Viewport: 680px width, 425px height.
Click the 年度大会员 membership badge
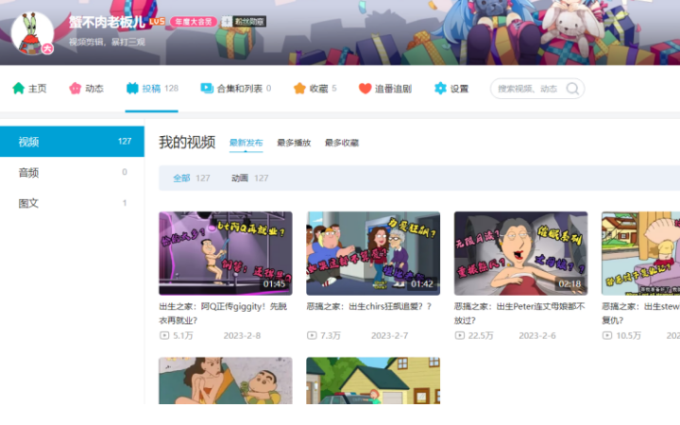pyautogui.click(x=194, y=22)
